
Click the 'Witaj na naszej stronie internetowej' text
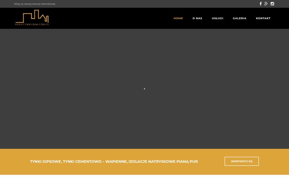[35, 4]
